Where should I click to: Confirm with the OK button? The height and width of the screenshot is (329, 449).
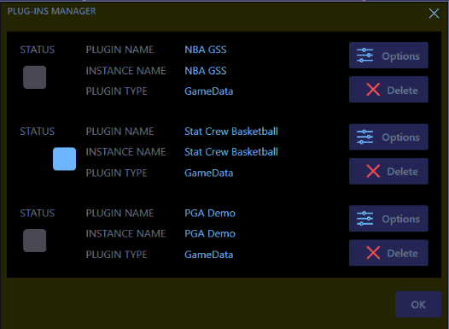click(x=418, y=304)
